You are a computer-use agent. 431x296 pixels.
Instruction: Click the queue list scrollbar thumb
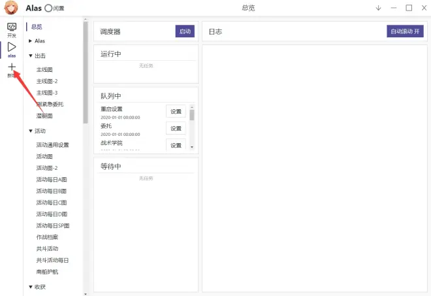[x=192, y=115]
